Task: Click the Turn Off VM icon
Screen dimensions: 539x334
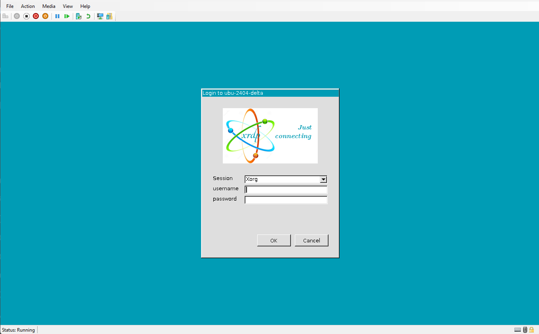Action: coord(27,16)
